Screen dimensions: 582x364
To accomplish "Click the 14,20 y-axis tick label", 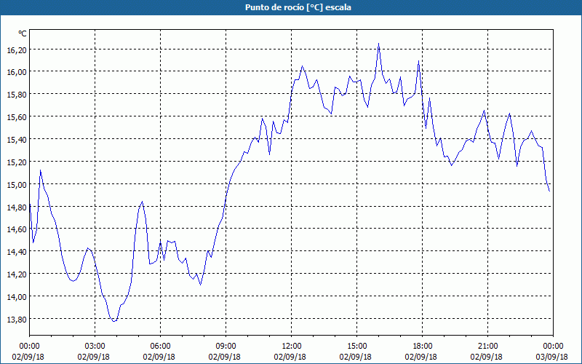I will click(x=17, y=274).
